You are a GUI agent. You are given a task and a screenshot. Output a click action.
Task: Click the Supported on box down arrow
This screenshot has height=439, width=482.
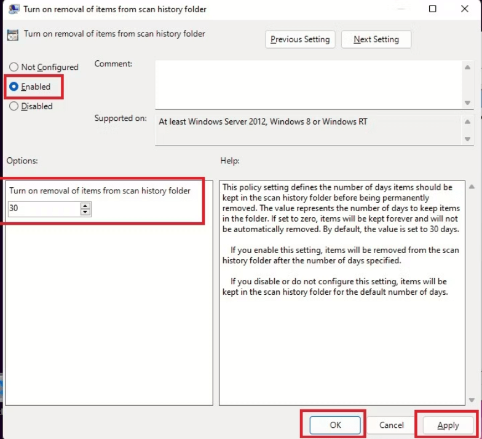click(x=467, y=140)
